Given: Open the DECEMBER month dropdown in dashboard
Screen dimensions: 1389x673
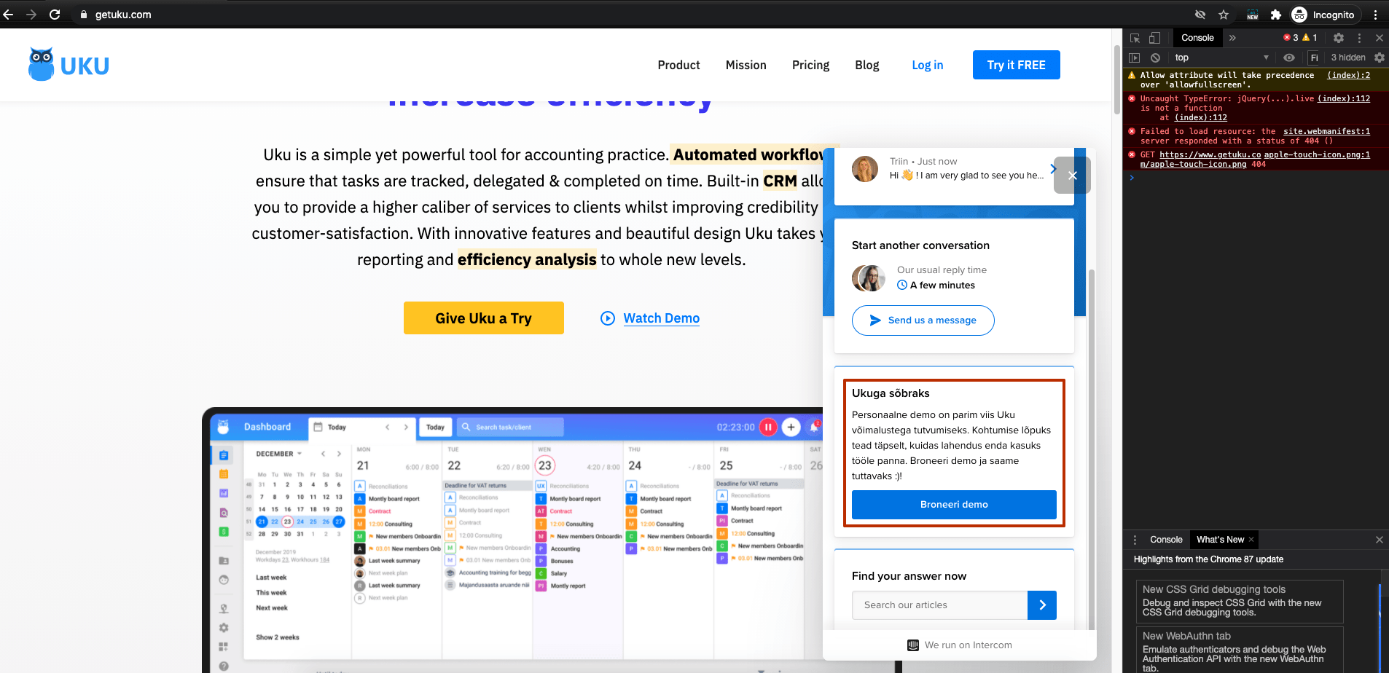Looking at the screenshot, I should (x=278, y=454).
